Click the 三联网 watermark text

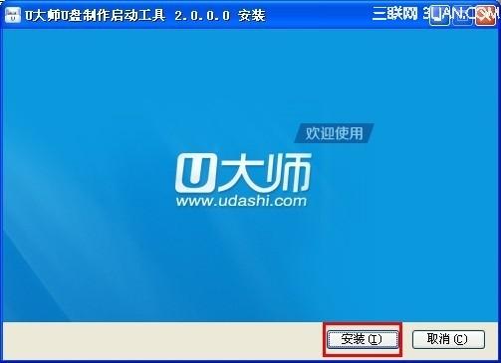(x=394, y=14)
